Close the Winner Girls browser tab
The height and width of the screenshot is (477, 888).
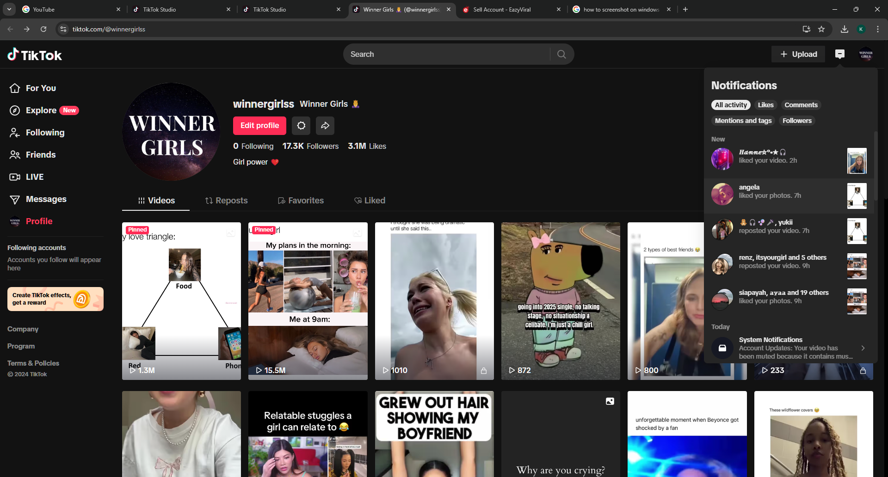449,9
